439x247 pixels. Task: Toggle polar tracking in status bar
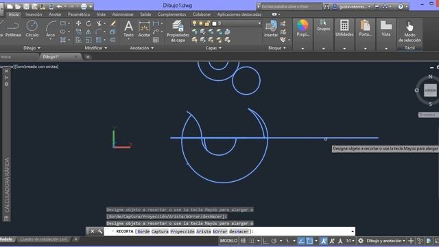tap(274, 241)
